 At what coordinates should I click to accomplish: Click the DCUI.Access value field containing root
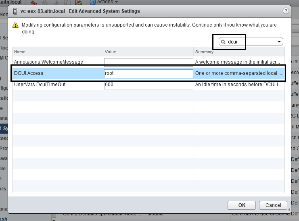(148, 73)
